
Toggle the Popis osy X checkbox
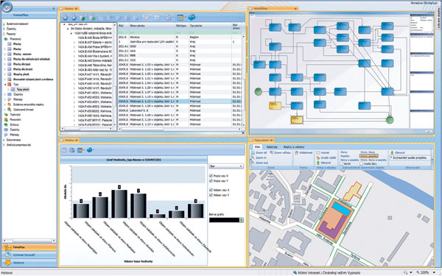[211, 176]
